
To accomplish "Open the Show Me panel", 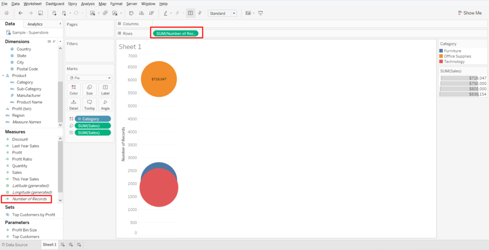I will click(470, 13).
